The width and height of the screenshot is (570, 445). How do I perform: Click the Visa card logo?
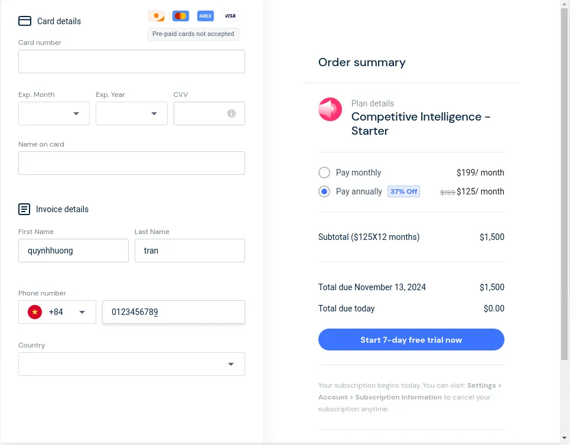(x=230, y=16)
